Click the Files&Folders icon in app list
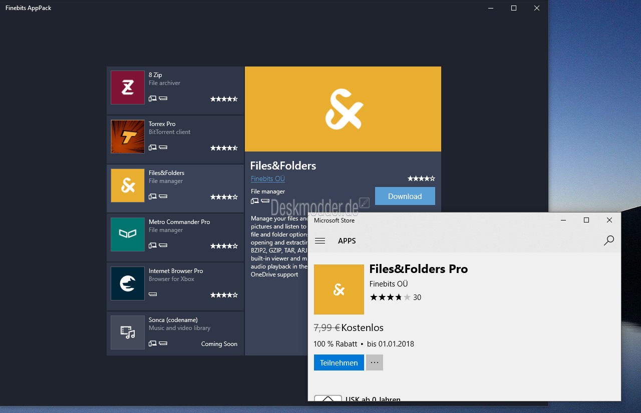641x413 pixels. (128, 185)
